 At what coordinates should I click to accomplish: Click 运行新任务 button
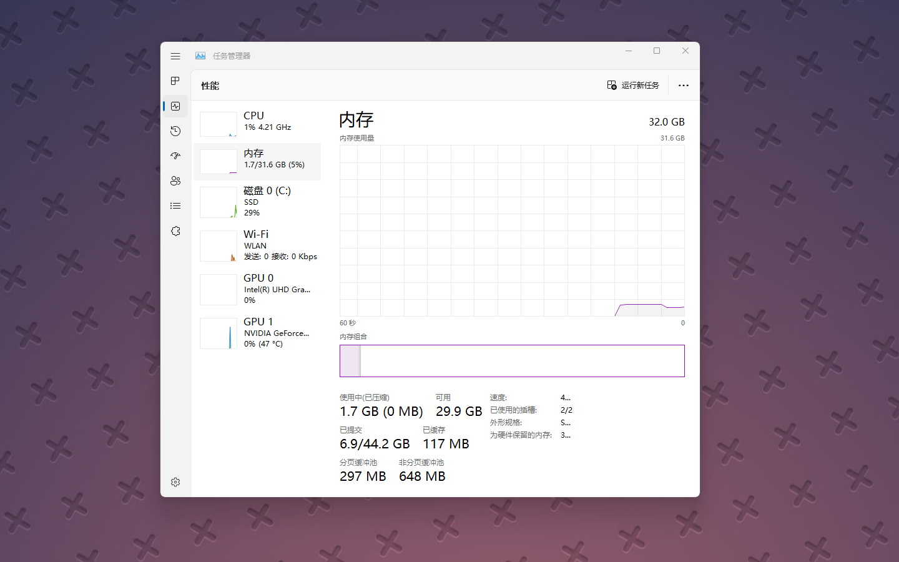(x=633, y=85)
